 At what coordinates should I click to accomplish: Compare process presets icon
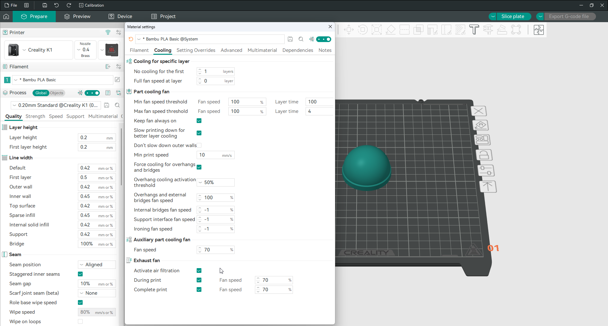pyautogui.click(x=118, y=93)
